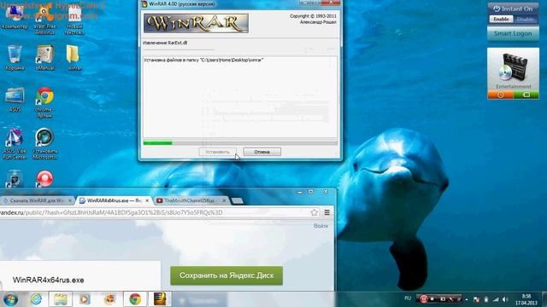
Task: Open the avast! Free Antivirus desktop icon
Action: tap(44, 19)
